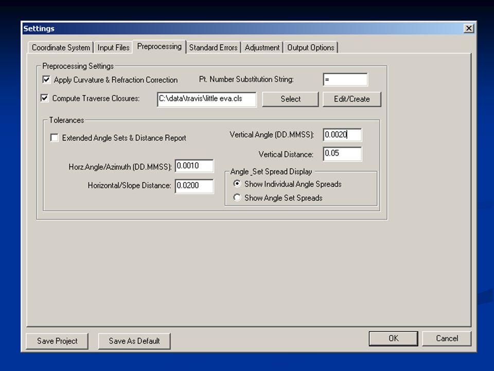
Task: Open Edit/Create for the closure file
Action: tap(352, 99)
